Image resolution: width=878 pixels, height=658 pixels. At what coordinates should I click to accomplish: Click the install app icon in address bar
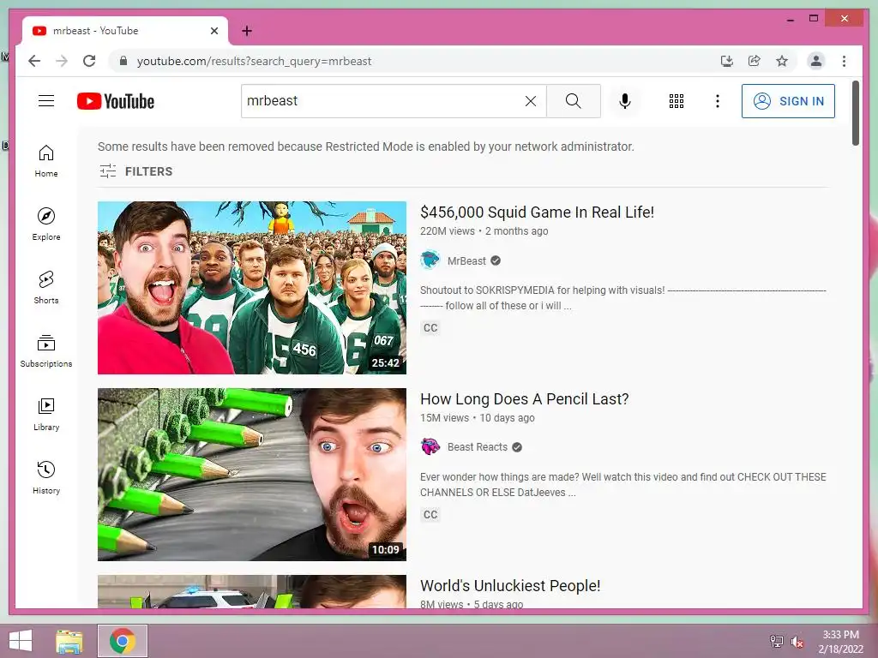click(x=727, y=61)
